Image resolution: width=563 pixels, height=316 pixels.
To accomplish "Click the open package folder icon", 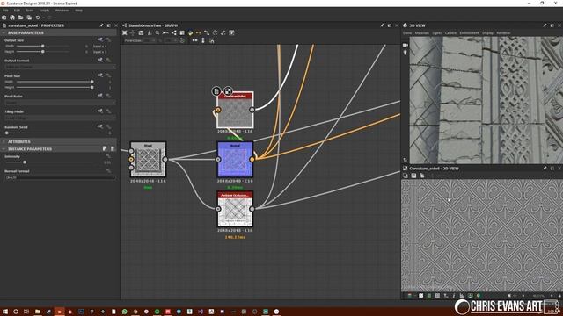I will click(x=21, y=18).
